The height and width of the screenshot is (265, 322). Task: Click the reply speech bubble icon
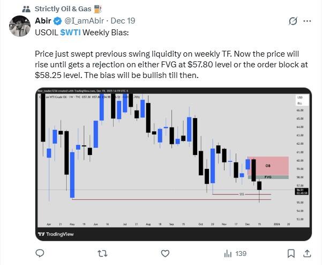40,253
